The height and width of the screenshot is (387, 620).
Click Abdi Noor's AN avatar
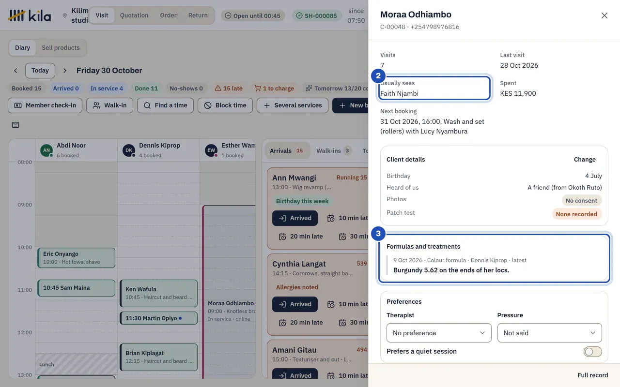46,150
